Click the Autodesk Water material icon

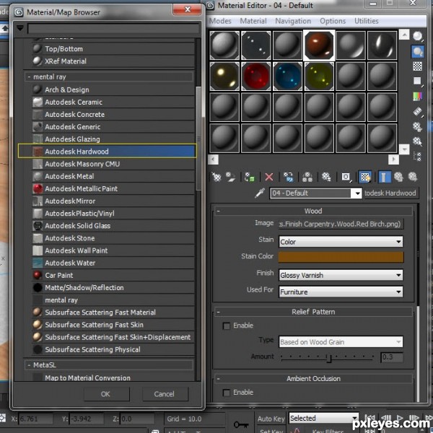[x=38, y=263]
